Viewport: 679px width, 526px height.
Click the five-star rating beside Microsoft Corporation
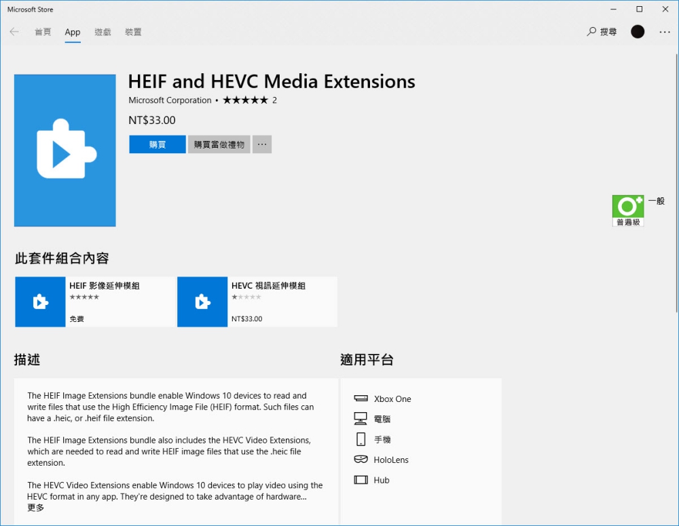246,100
